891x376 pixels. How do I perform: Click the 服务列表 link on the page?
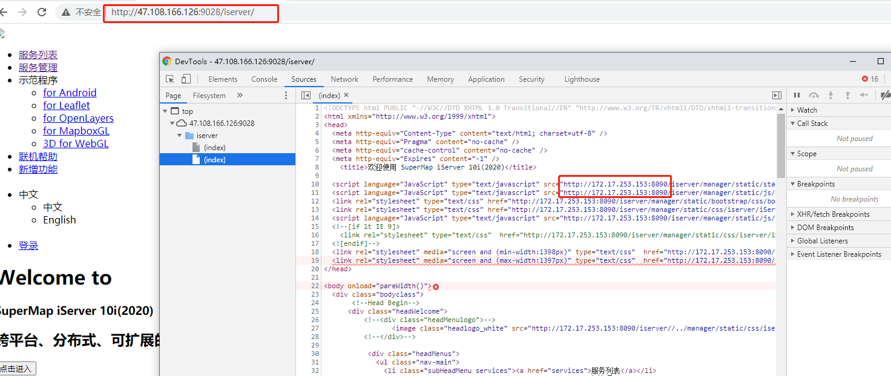(38, 55)
